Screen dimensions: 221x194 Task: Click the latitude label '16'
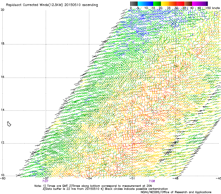[x=2, y=77]
